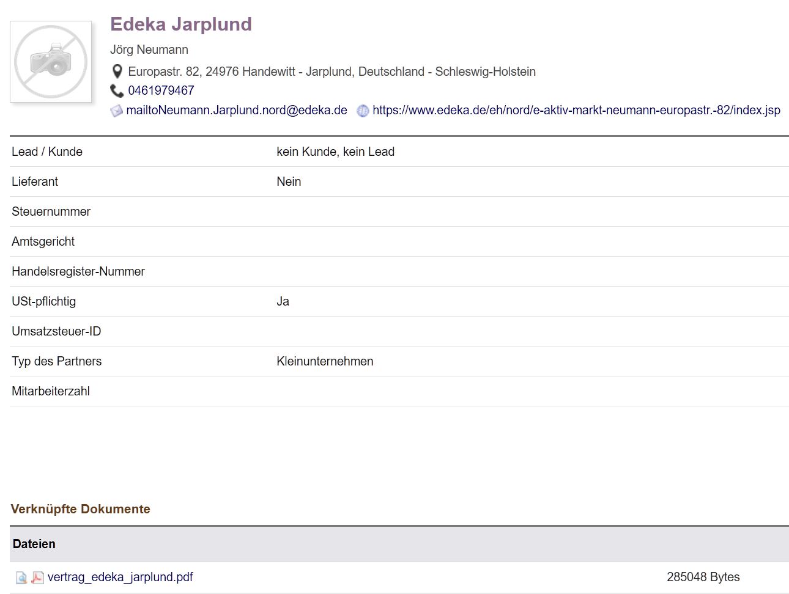The width and height of the screenshot is (789, 594).
Task: Click the Lieferant value 'Nein'
Action: pyautogui.click(x=289, y=182)
